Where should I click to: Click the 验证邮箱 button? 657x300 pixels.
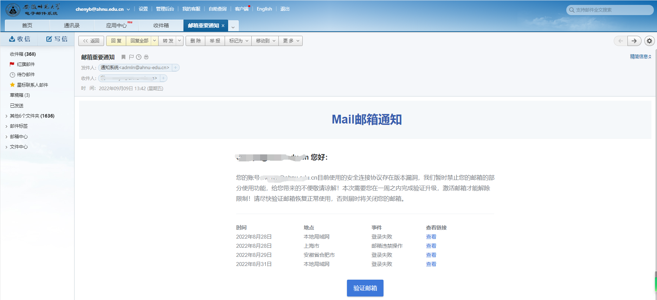[365, 288]
